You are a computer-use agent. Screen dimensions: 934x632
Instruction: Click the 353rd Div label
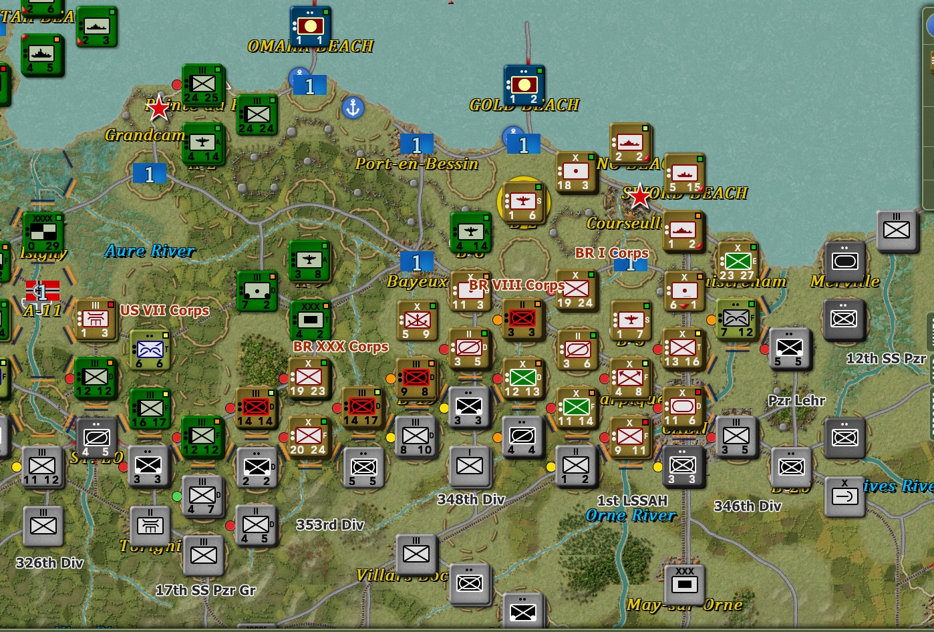click(x=330, y=524)
